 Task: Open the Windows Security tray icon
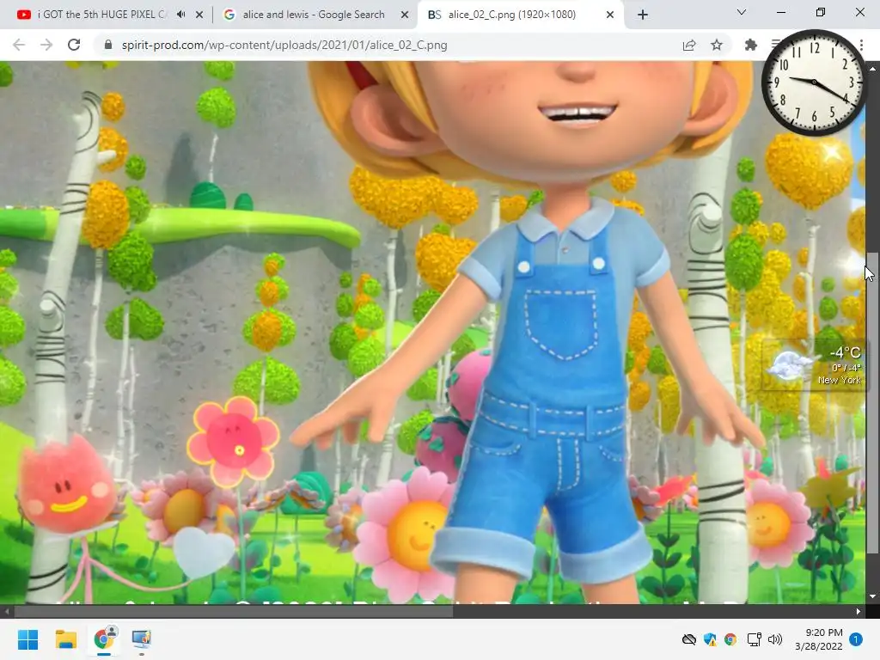click(x=710, y=639)
